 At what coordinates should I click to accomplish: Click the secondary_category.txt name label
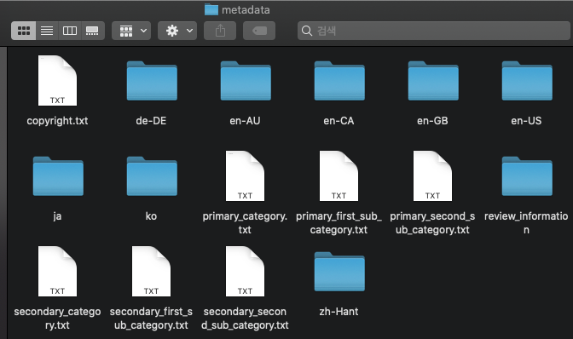coord(57,319)
